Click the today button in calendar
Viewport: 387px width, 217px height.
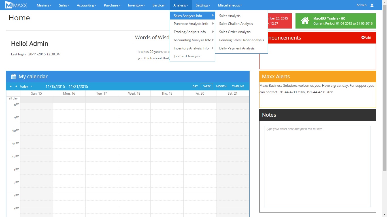pos(24,86)
